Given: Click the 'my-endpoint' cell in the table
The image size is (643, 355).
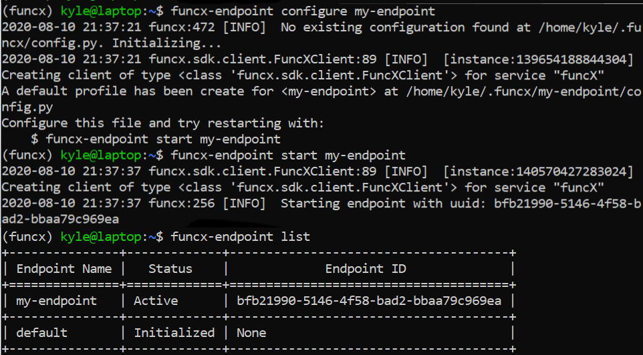Looking at the screenshot, I should click(57, 301).
